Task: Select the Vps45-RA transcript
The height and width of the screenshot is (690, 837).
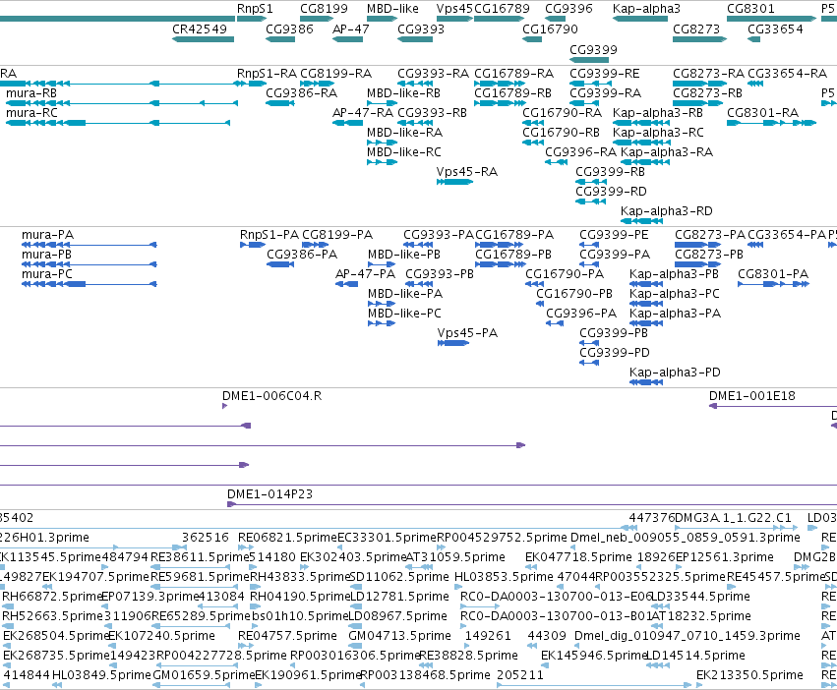Action: point(454,182)
